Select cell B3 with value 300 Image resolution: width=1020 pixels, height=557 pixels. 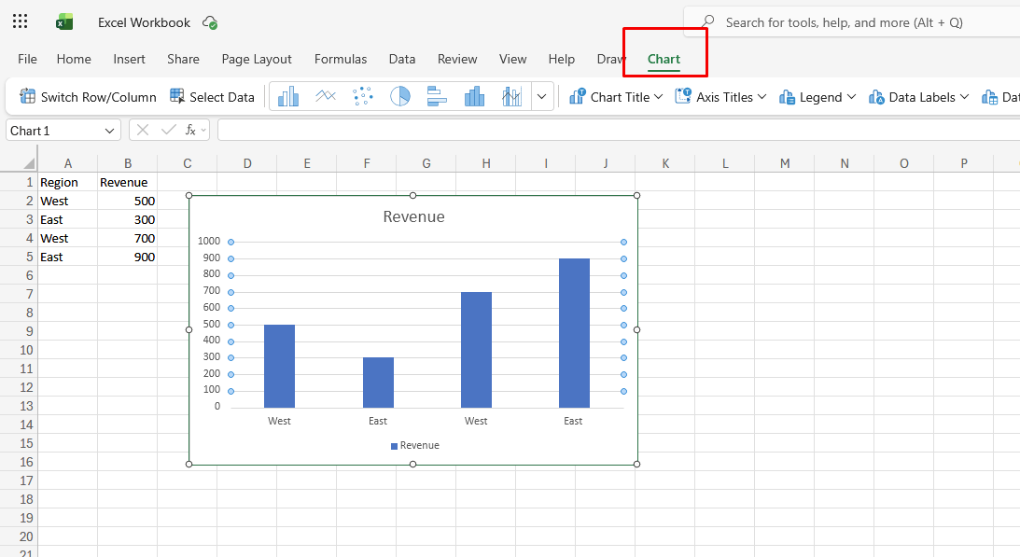128,220
